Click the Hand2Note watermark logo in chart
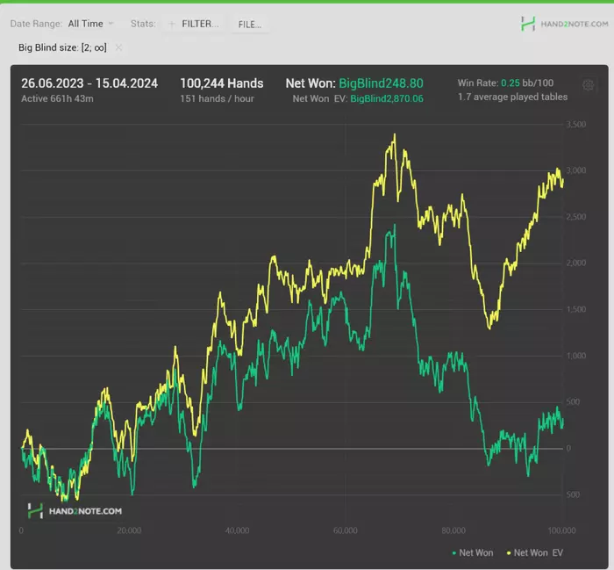The image size is (614, 570). (35, 511)
